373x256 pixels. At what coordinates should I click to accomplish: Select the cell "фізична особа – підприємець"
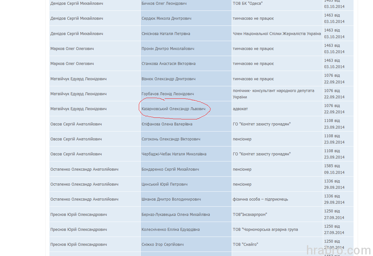[260, 199]
